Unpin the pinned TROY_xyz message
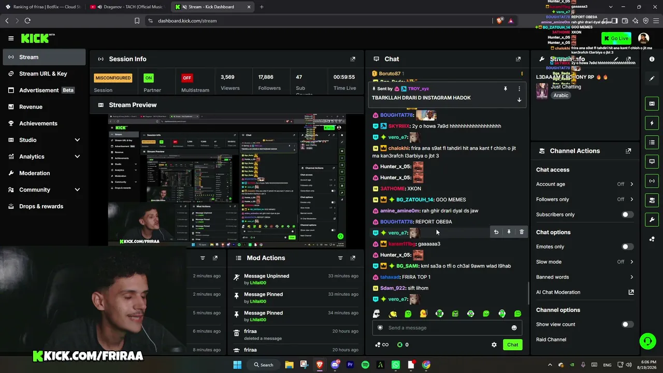663x373 pixels. [506, 89]
